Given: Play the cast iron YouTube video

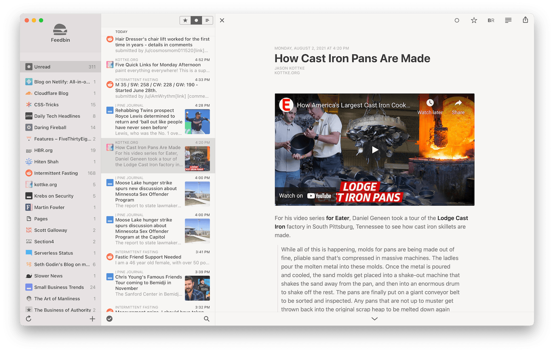Looking at the screenshot, I should tap(374, 150).
